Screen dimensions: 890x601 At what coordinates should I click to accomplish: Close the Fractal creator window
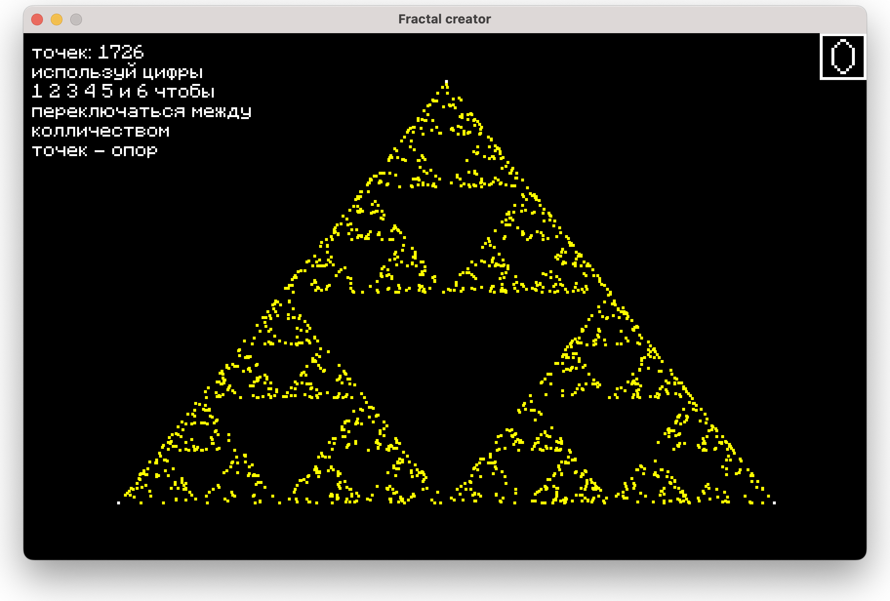pyautogui.click(x=37, y=20)
